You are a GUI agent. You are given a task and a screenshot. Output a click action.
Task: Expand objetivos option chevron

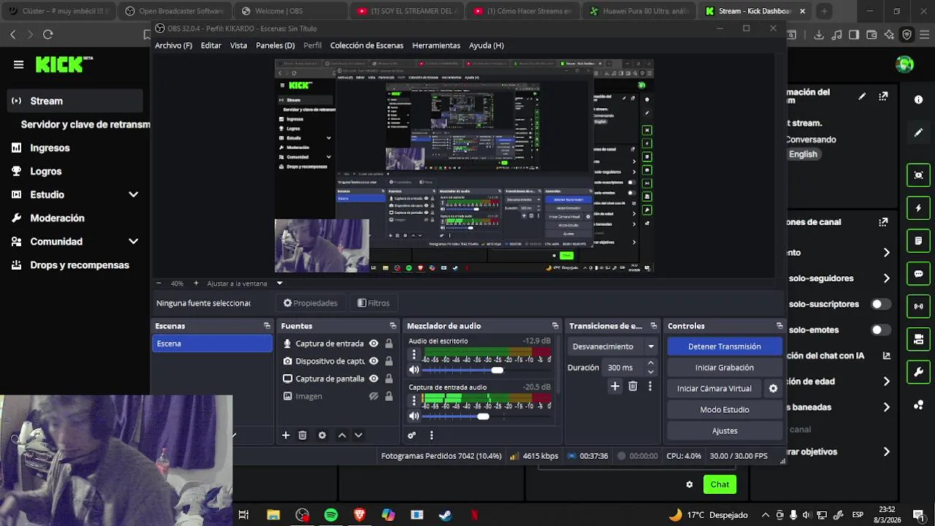click(x=886, y=451)
